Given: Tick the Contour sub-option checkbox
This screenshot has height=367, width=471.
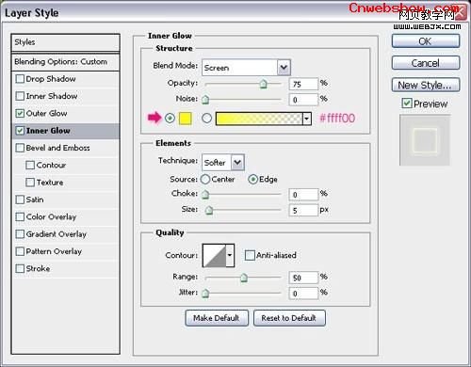Looking at the screenshot, I should click(30, 165).
